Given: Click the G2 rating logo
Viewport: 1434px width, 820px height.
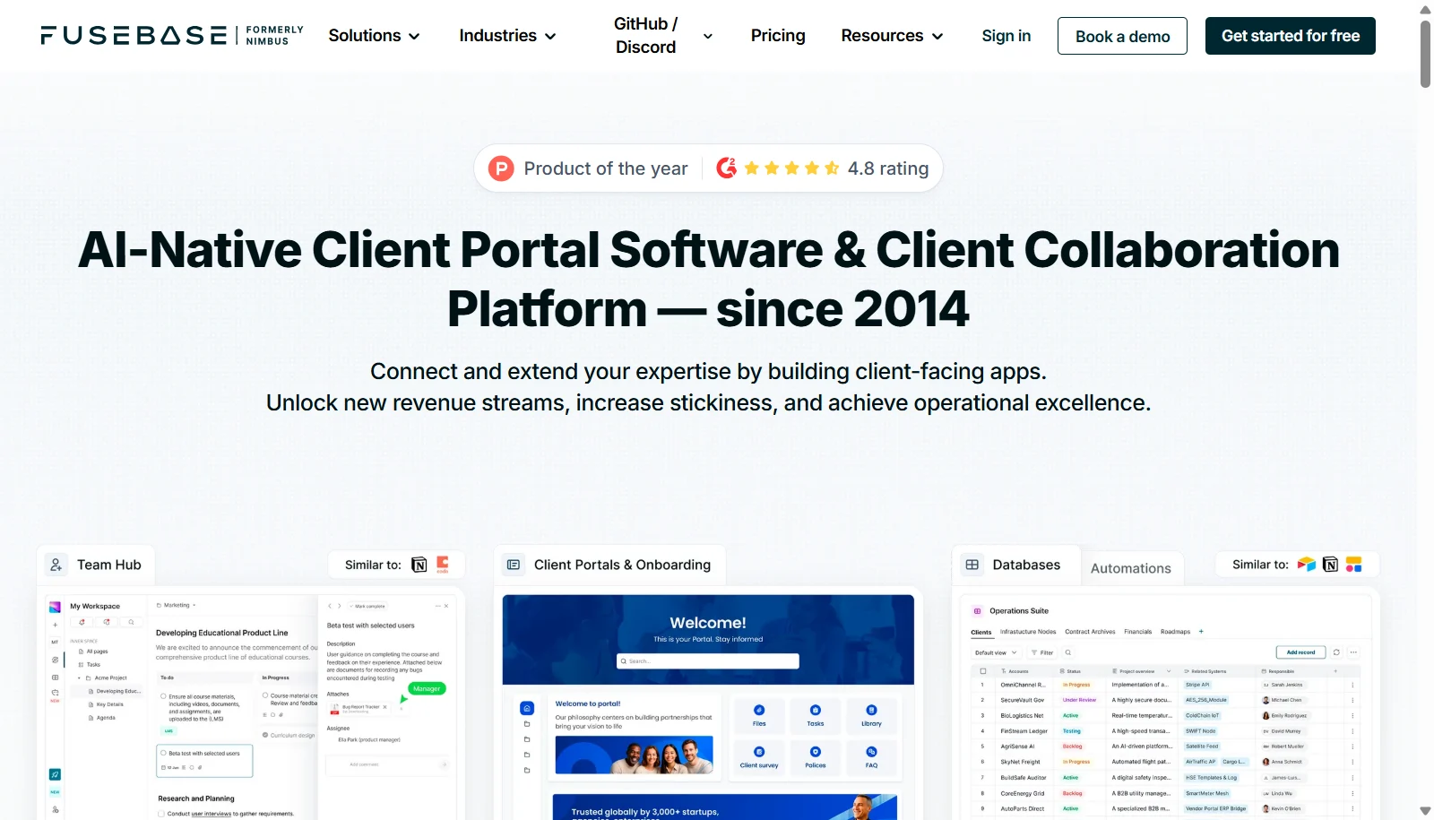Looking at the screenshot, I should [x=727, y=168].
